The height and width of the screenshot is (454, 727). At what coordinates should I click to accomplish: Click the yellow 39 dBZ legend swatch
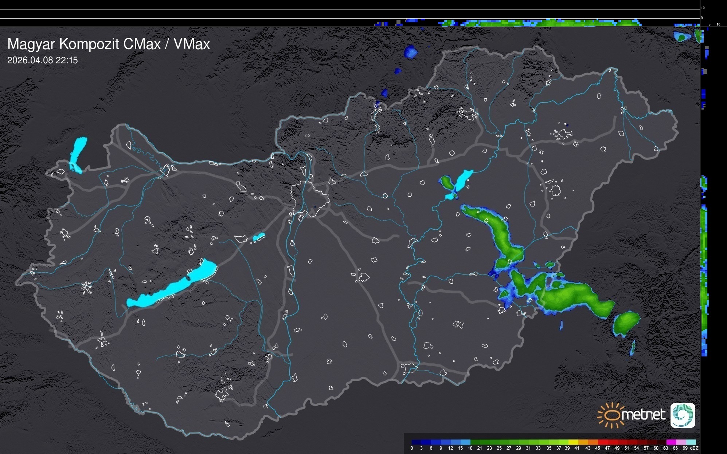(574, 442)
